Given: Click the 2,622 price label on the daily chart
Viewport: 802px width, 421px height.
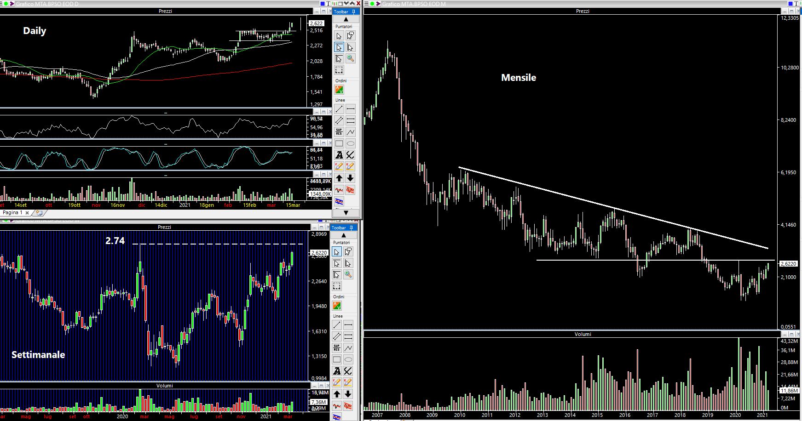Looking at the screenshot, I should (316, 23).
